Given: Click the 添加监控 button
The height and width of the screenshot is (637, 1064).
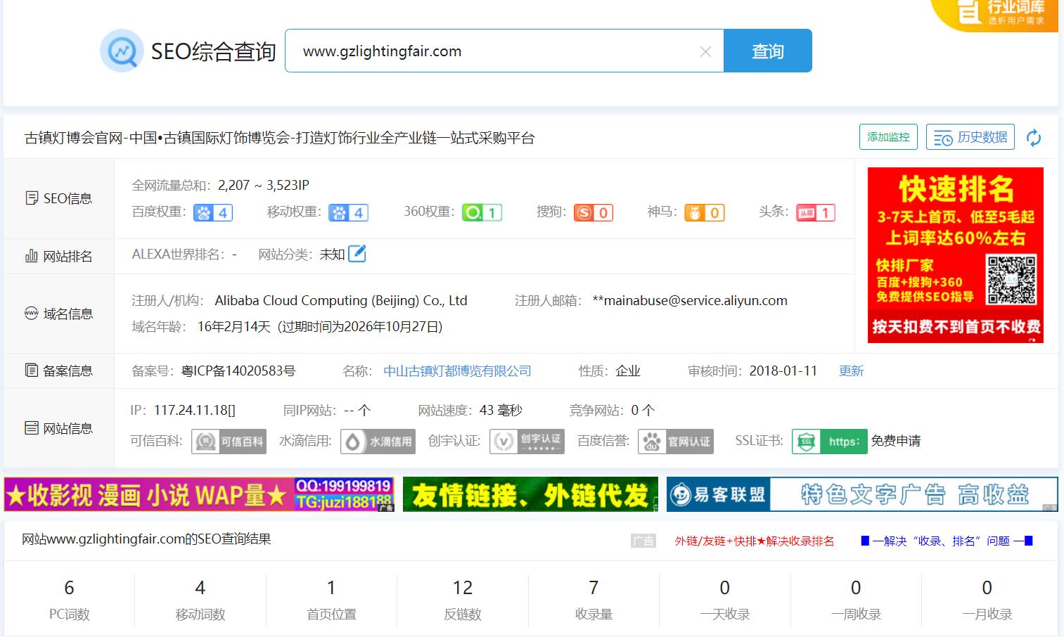Looking at the screenshot, I should click(x=888, y=137).
